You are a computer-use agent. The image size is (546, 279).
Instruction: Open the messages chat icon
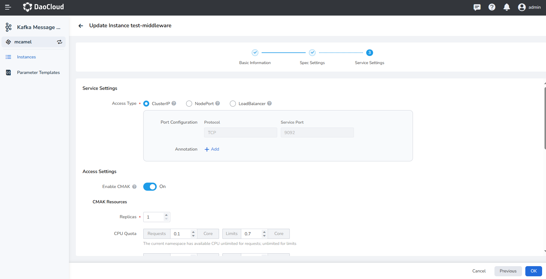point(477,7)
